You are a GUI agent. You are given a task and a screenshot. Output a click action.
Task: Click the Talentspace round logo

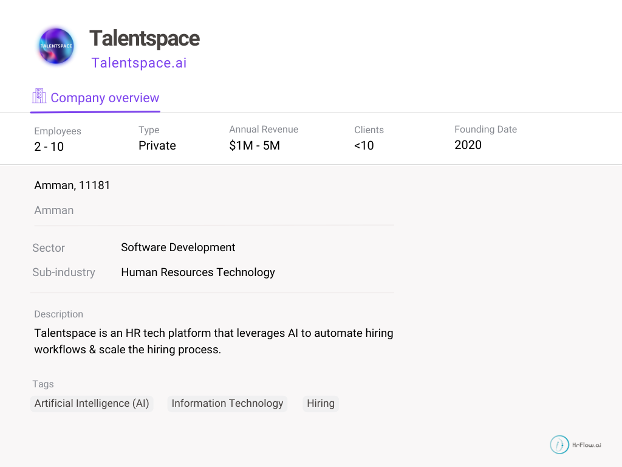pyautogui.click(x=56, y=46)
